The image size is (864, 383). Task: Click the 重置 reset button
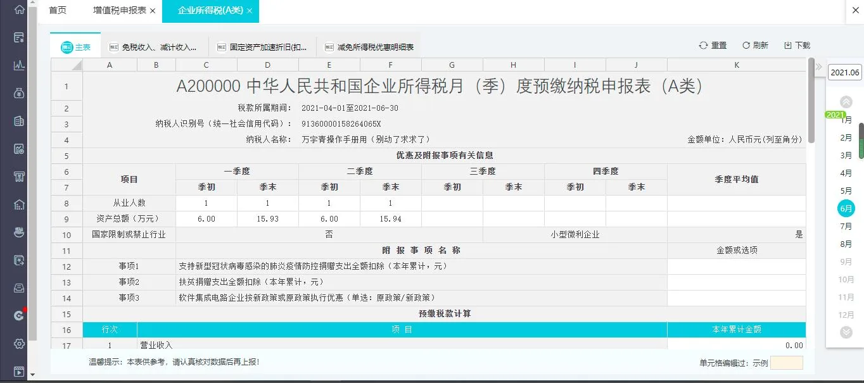[x=713, y=46]
